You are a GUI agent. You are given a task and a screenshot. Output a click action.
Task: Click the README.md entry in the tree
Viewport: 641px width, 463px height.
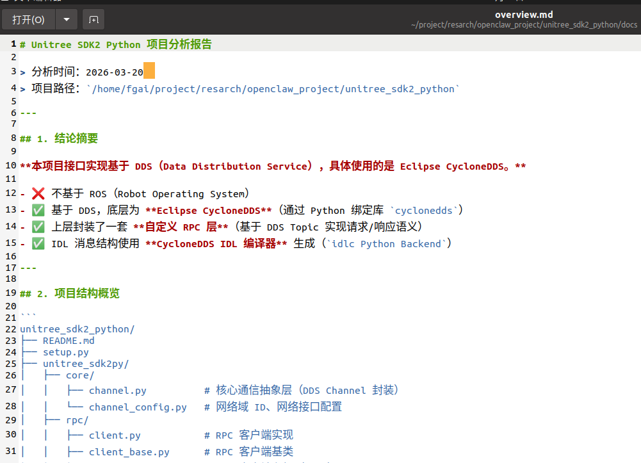(x=69, y=341)
